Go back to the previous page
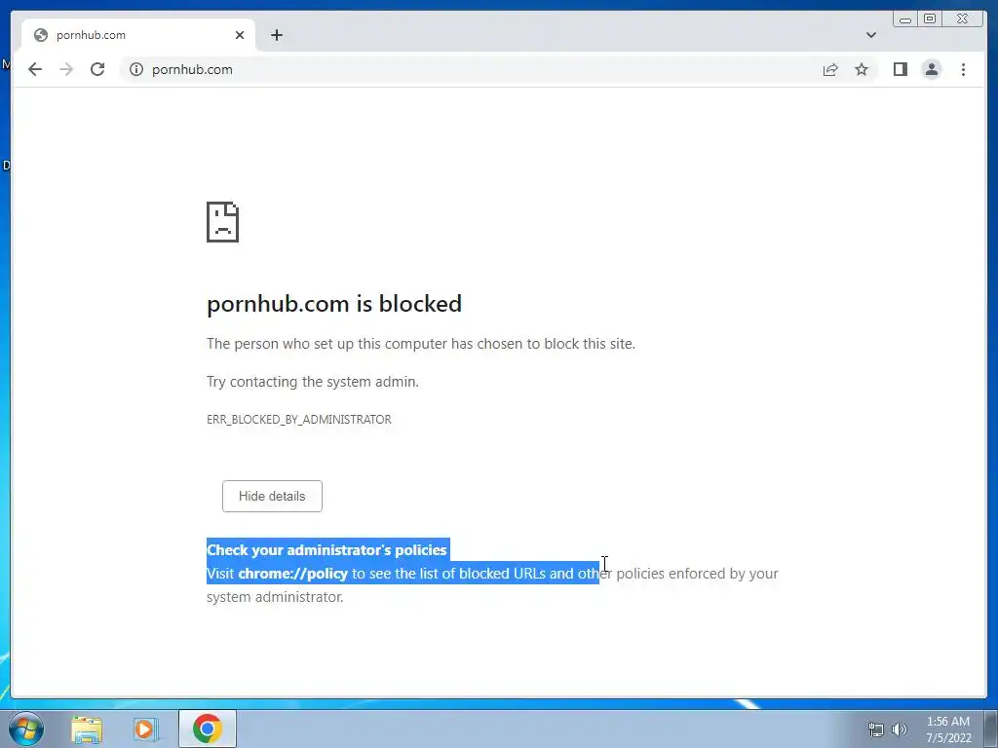Screen dimensions: 998x748 35,69
